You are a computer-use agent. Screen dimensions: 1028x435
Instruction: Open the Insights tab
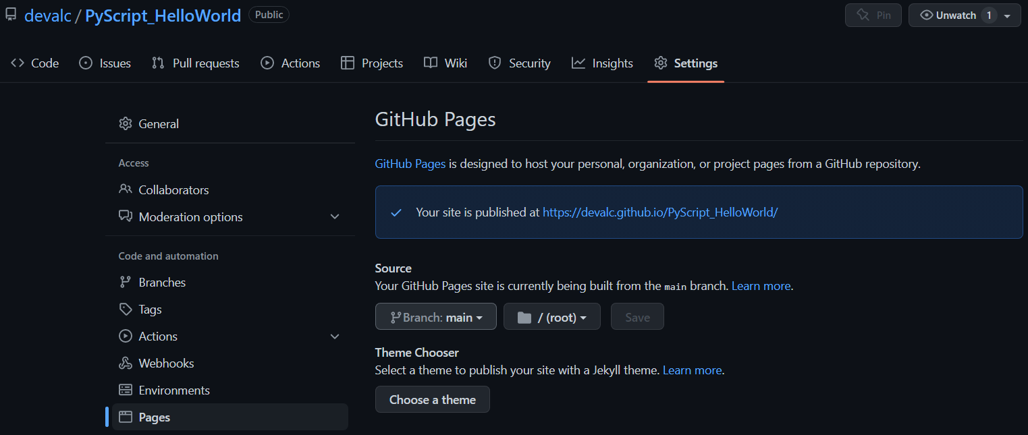[x=602, y=63]
